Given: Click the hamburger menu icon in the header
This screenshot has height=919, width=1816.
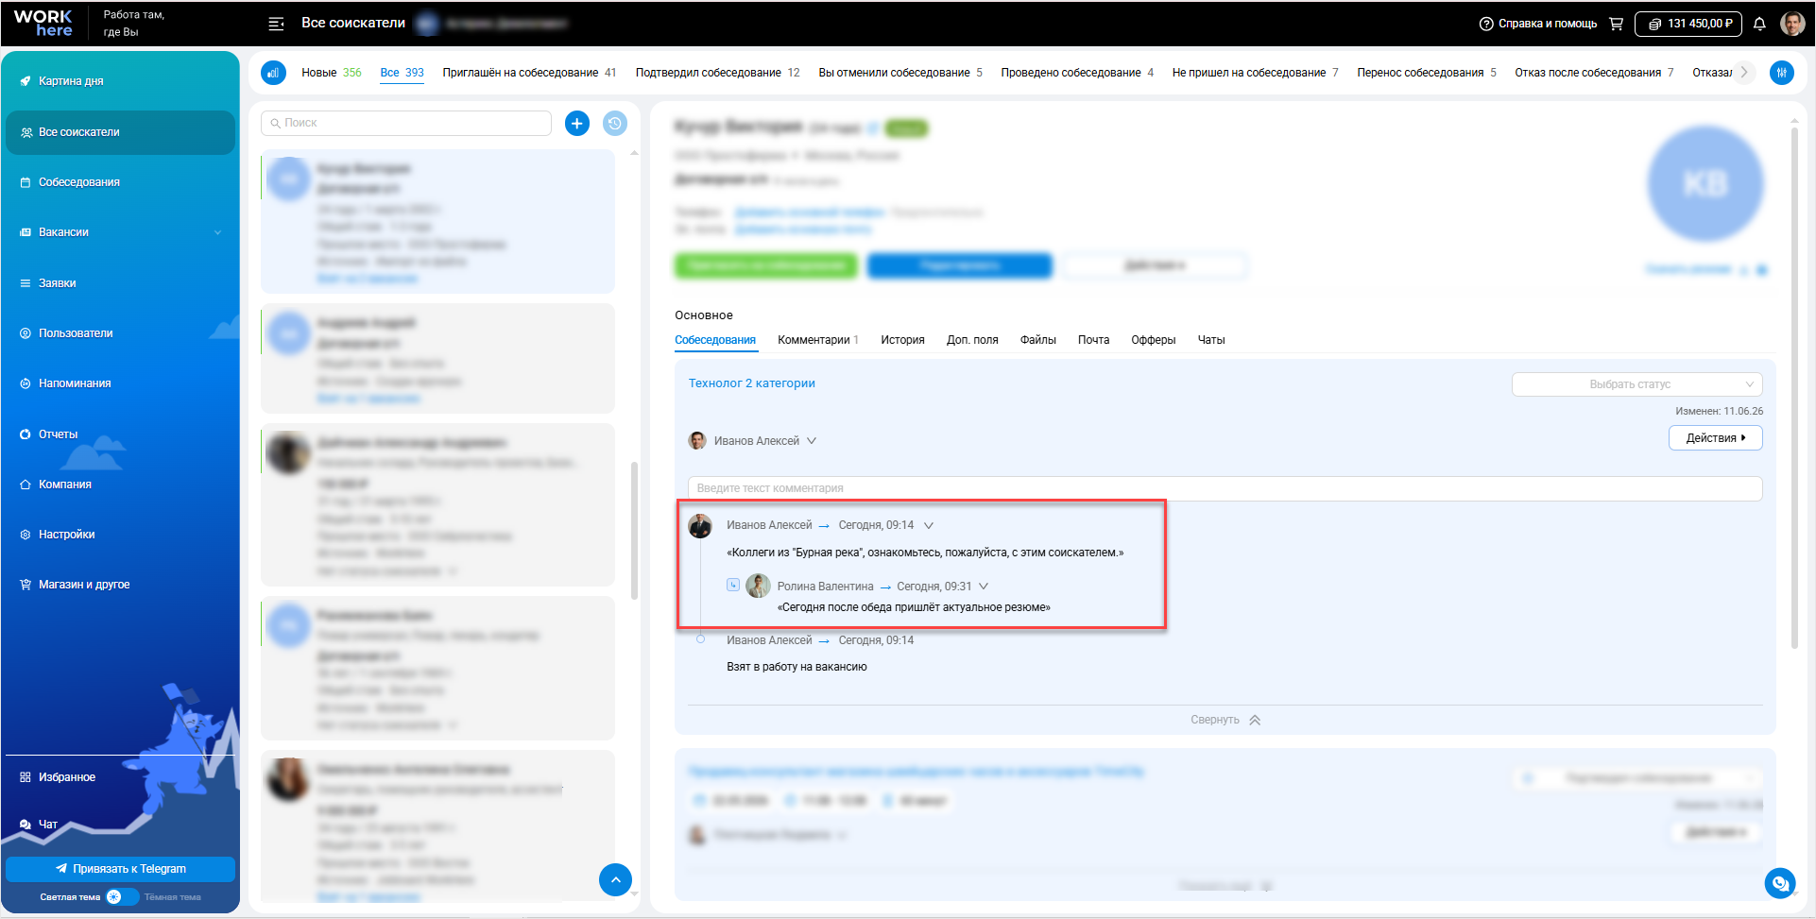Looking at the screenshot, I should [x=276, y=24].
